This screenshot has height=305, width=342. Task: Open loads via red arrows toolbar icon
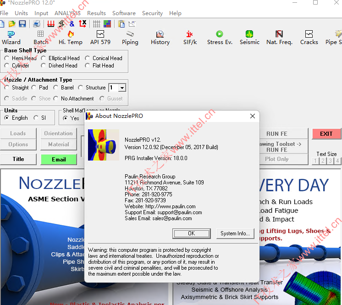[51, 24]
